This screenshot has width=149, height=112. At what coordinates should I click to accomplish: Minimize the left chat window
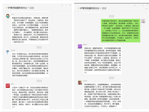tap(66, 5)
